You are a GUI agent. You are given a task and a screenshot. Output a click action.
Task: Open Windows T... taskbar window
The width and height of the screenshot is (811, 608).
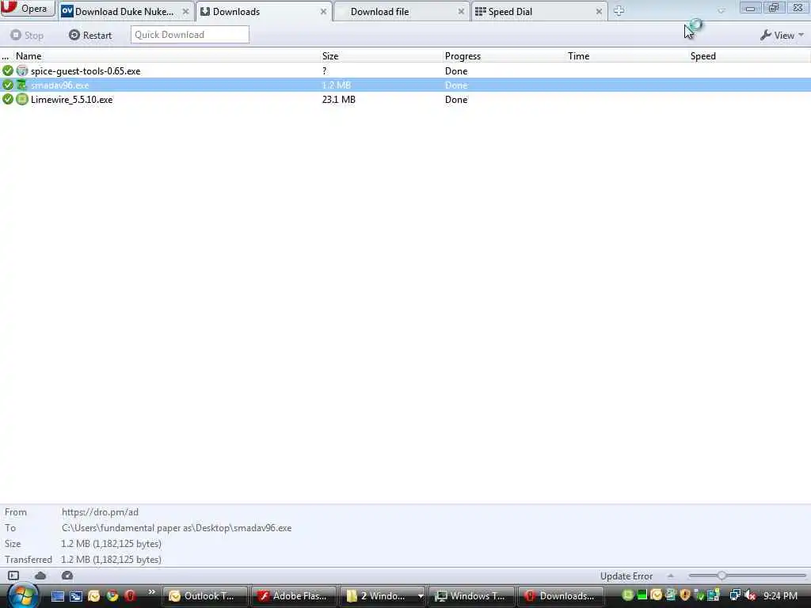(472, 596)
